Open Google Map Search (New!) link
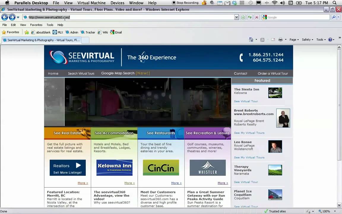The width and height of the screenshot is (342, 214). [x=125, y=73]
